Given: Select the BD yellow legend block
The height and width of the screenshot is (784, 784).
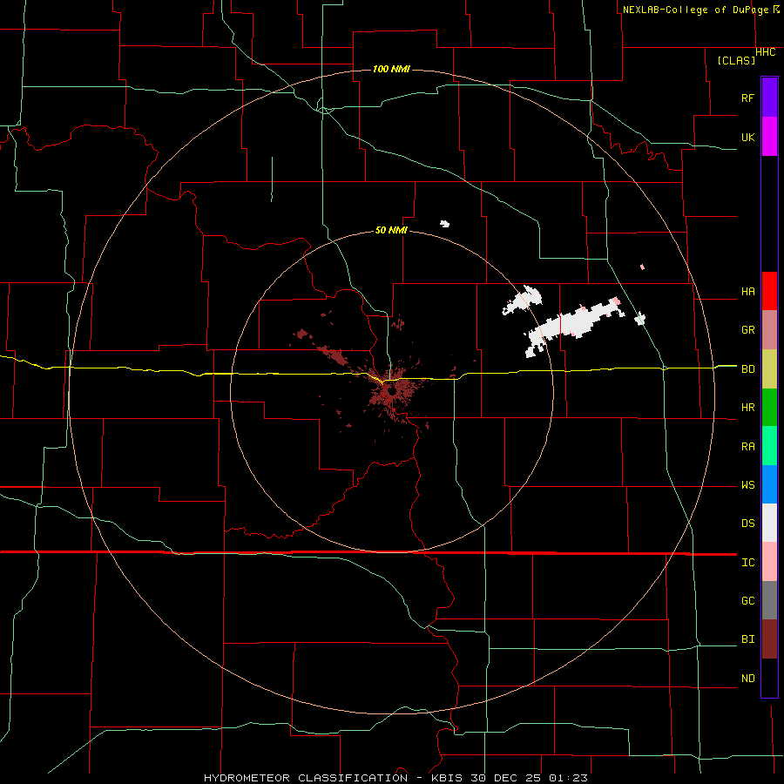Looking at the screenshot, I should (x=769, y=369).
